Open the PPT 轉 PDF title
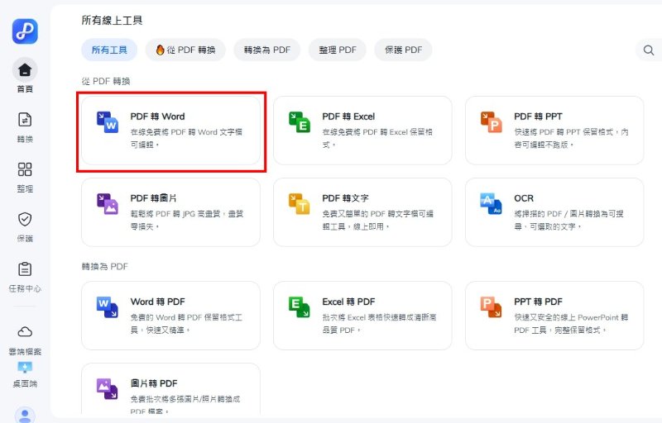662x423 pixels. coord(538,302)
